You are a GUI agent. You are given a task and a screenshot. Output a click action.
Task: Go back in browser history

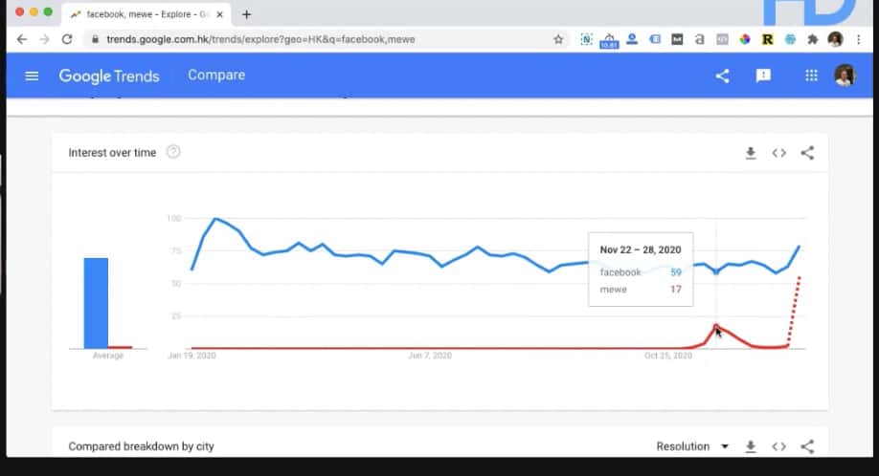pyautogui.click(x=21, y=39)
